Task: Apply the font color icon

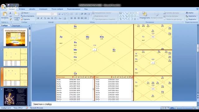Action: pos(65,18)
